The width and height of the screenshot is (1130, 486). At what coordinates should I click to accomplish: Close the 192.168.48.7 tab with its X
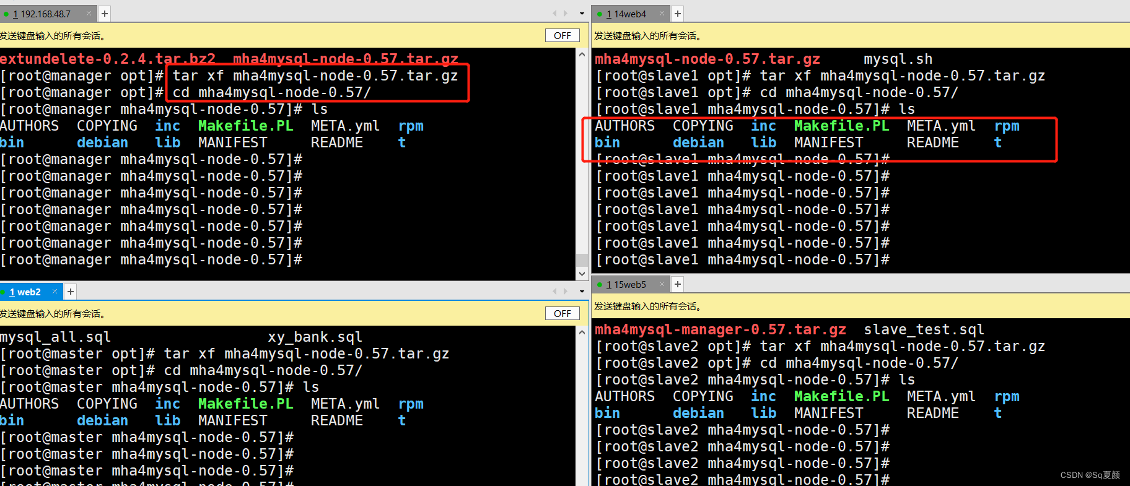click(x=89, y=13)
